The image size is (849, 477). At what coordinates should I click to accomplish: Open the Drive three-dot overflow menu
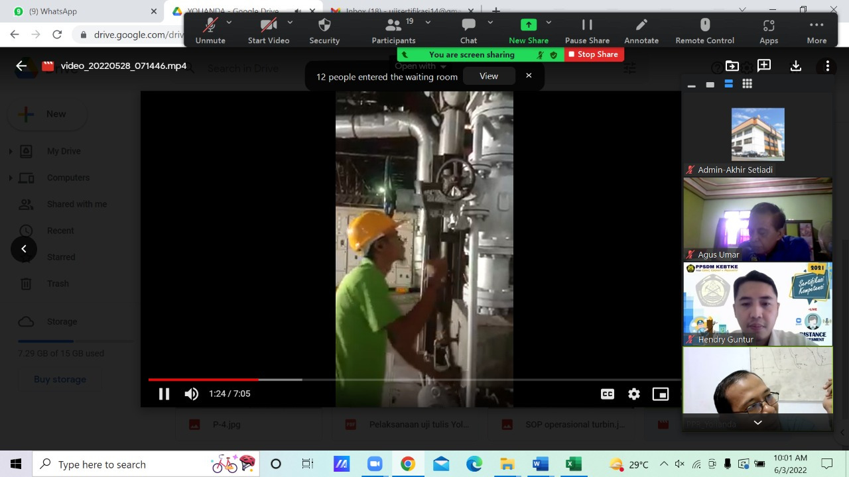[826, 66]
